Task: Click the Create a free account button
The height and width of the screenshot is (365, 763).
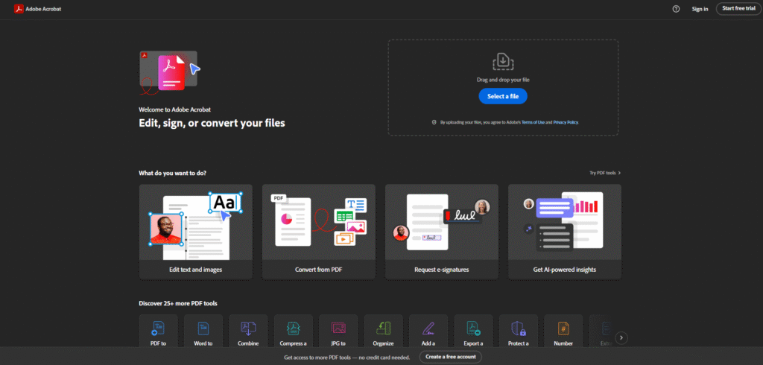Action: coord(451,357)
